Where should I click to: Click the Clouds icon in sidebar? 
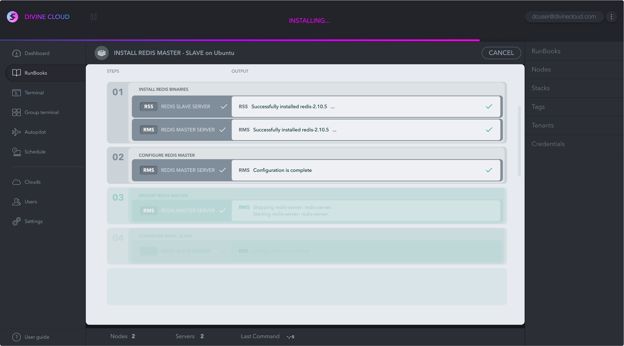click(x=16, y=182)
